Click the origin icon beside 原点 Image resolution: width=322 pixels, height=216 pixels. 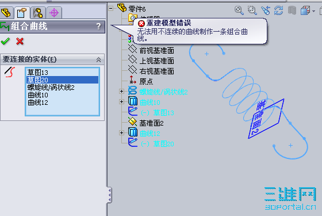point(133,80)
